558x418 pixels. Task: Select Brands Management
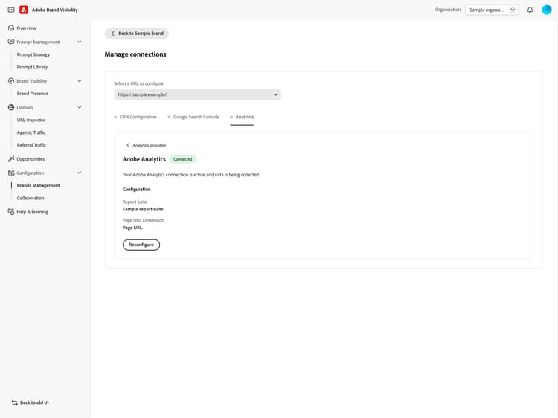pyautogui.click(x=39, y=185)
